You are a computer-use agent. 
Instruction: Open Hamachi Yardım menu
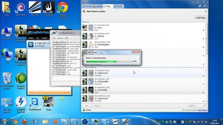44,38
